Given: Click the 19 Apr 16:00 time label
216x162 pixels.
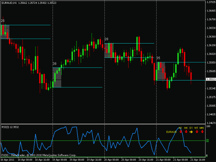Looking at the screenshot, I should 94,160.
